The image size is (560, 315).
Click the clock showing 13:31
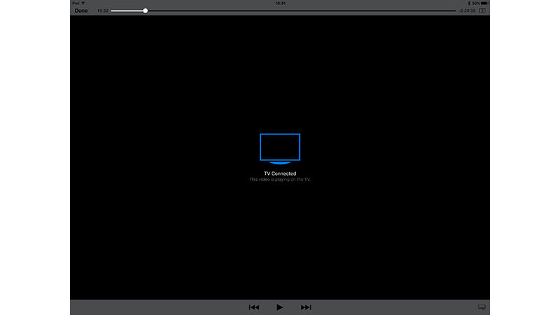click(281, 3)
